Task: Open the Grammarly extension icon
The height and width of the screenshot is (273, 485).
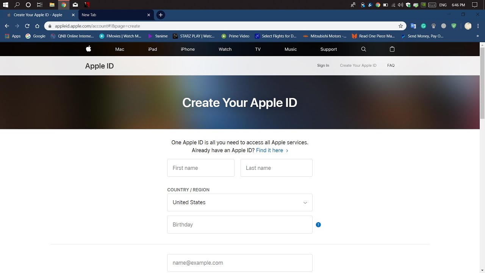Action: point(424,26)
